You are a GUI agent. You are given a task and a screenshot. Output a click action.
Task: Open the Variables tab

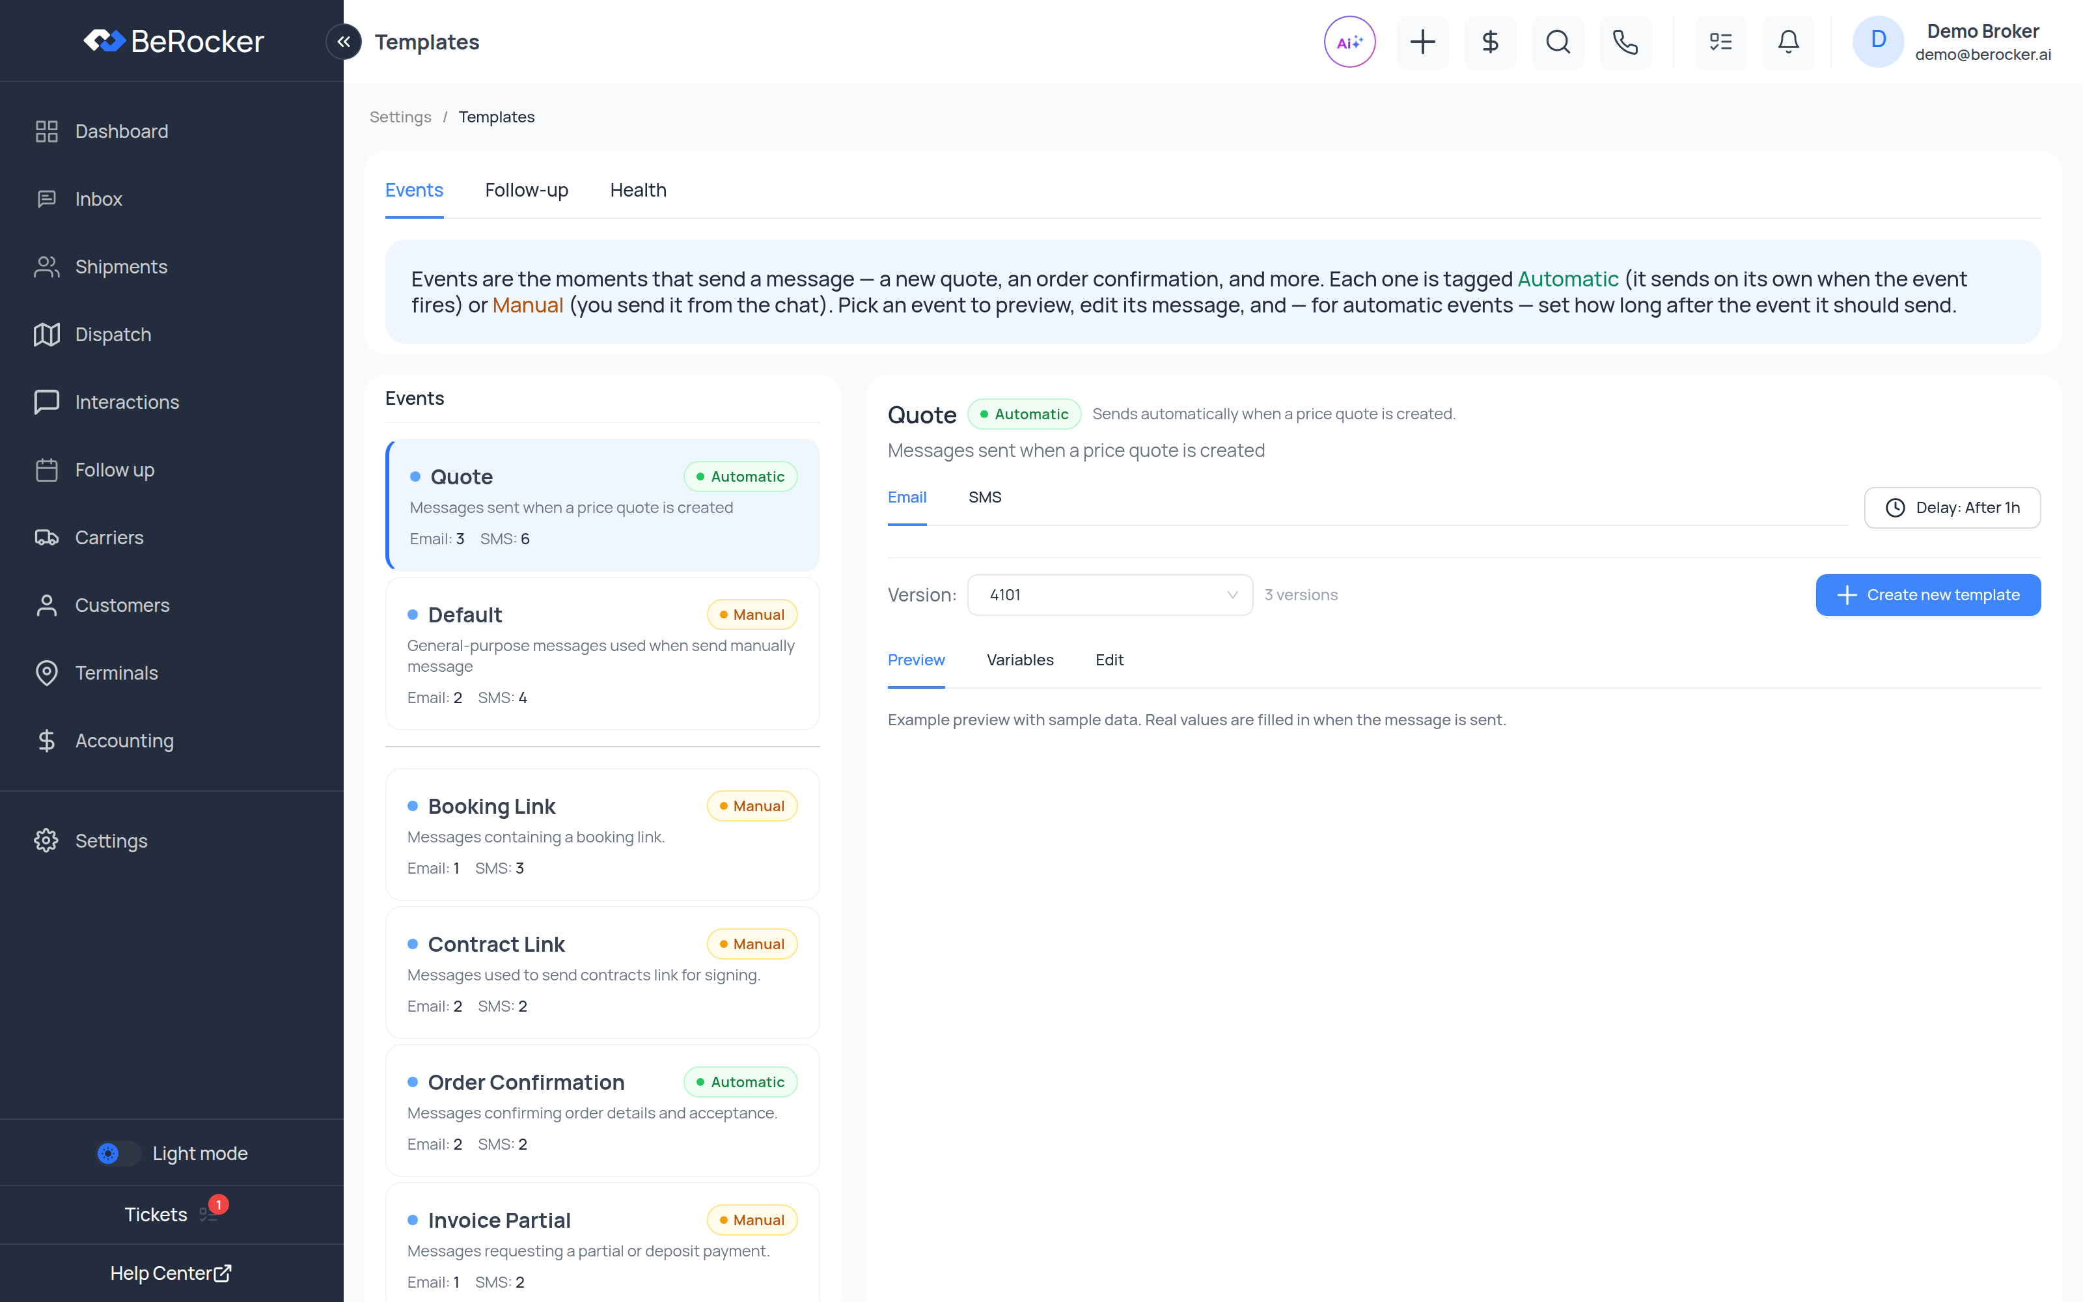[x=1020, y=661]
